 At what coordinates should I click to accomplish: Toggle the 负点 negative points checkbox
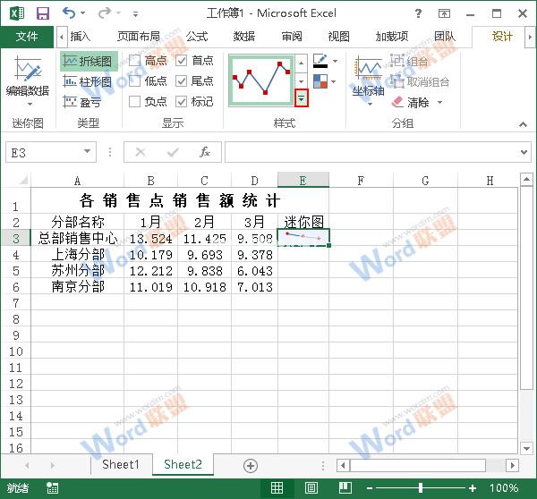(x=134, y=101)
